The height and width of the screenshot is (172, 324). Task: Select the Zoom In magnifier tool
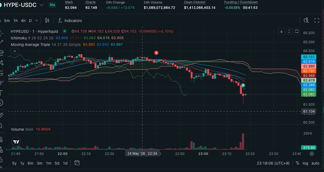[x=1, y=125]
